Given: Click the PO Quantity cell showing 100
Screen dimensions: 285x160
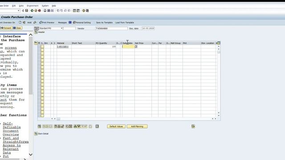Looking at the screenshot, I should pyautogui.click(x=106, y=47).
